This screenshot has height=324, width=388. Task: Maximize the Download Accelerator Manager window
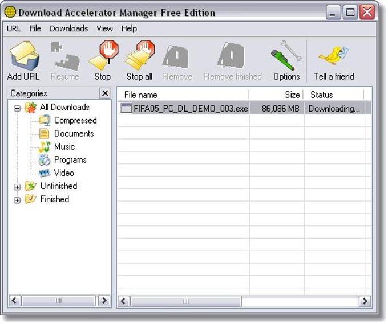click(x=350, y=12)
